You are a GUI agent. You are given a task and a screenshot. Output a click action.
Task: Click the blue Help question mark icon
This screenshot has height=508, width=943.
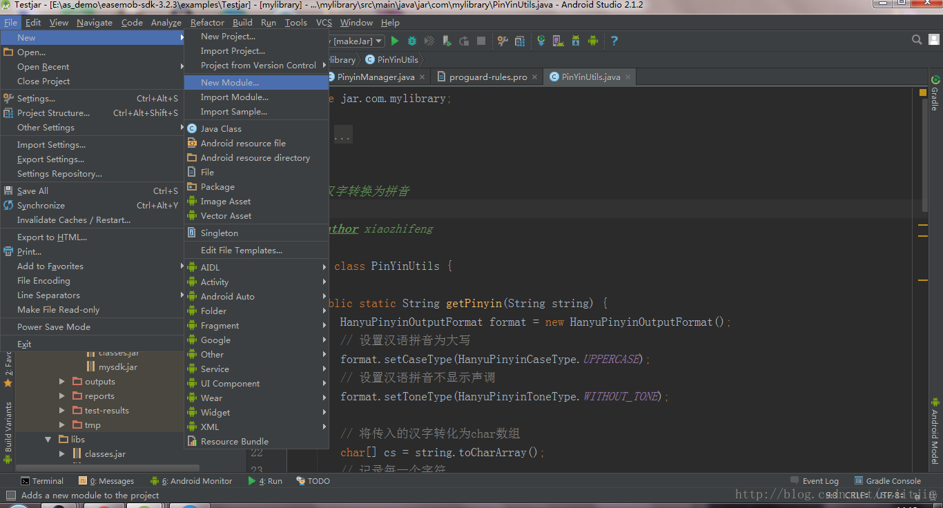[x=614, y=41]
